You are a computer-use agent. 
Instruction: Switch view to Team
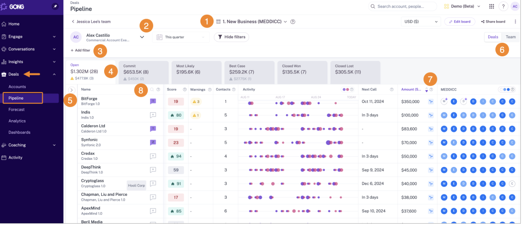coord(510,37)
